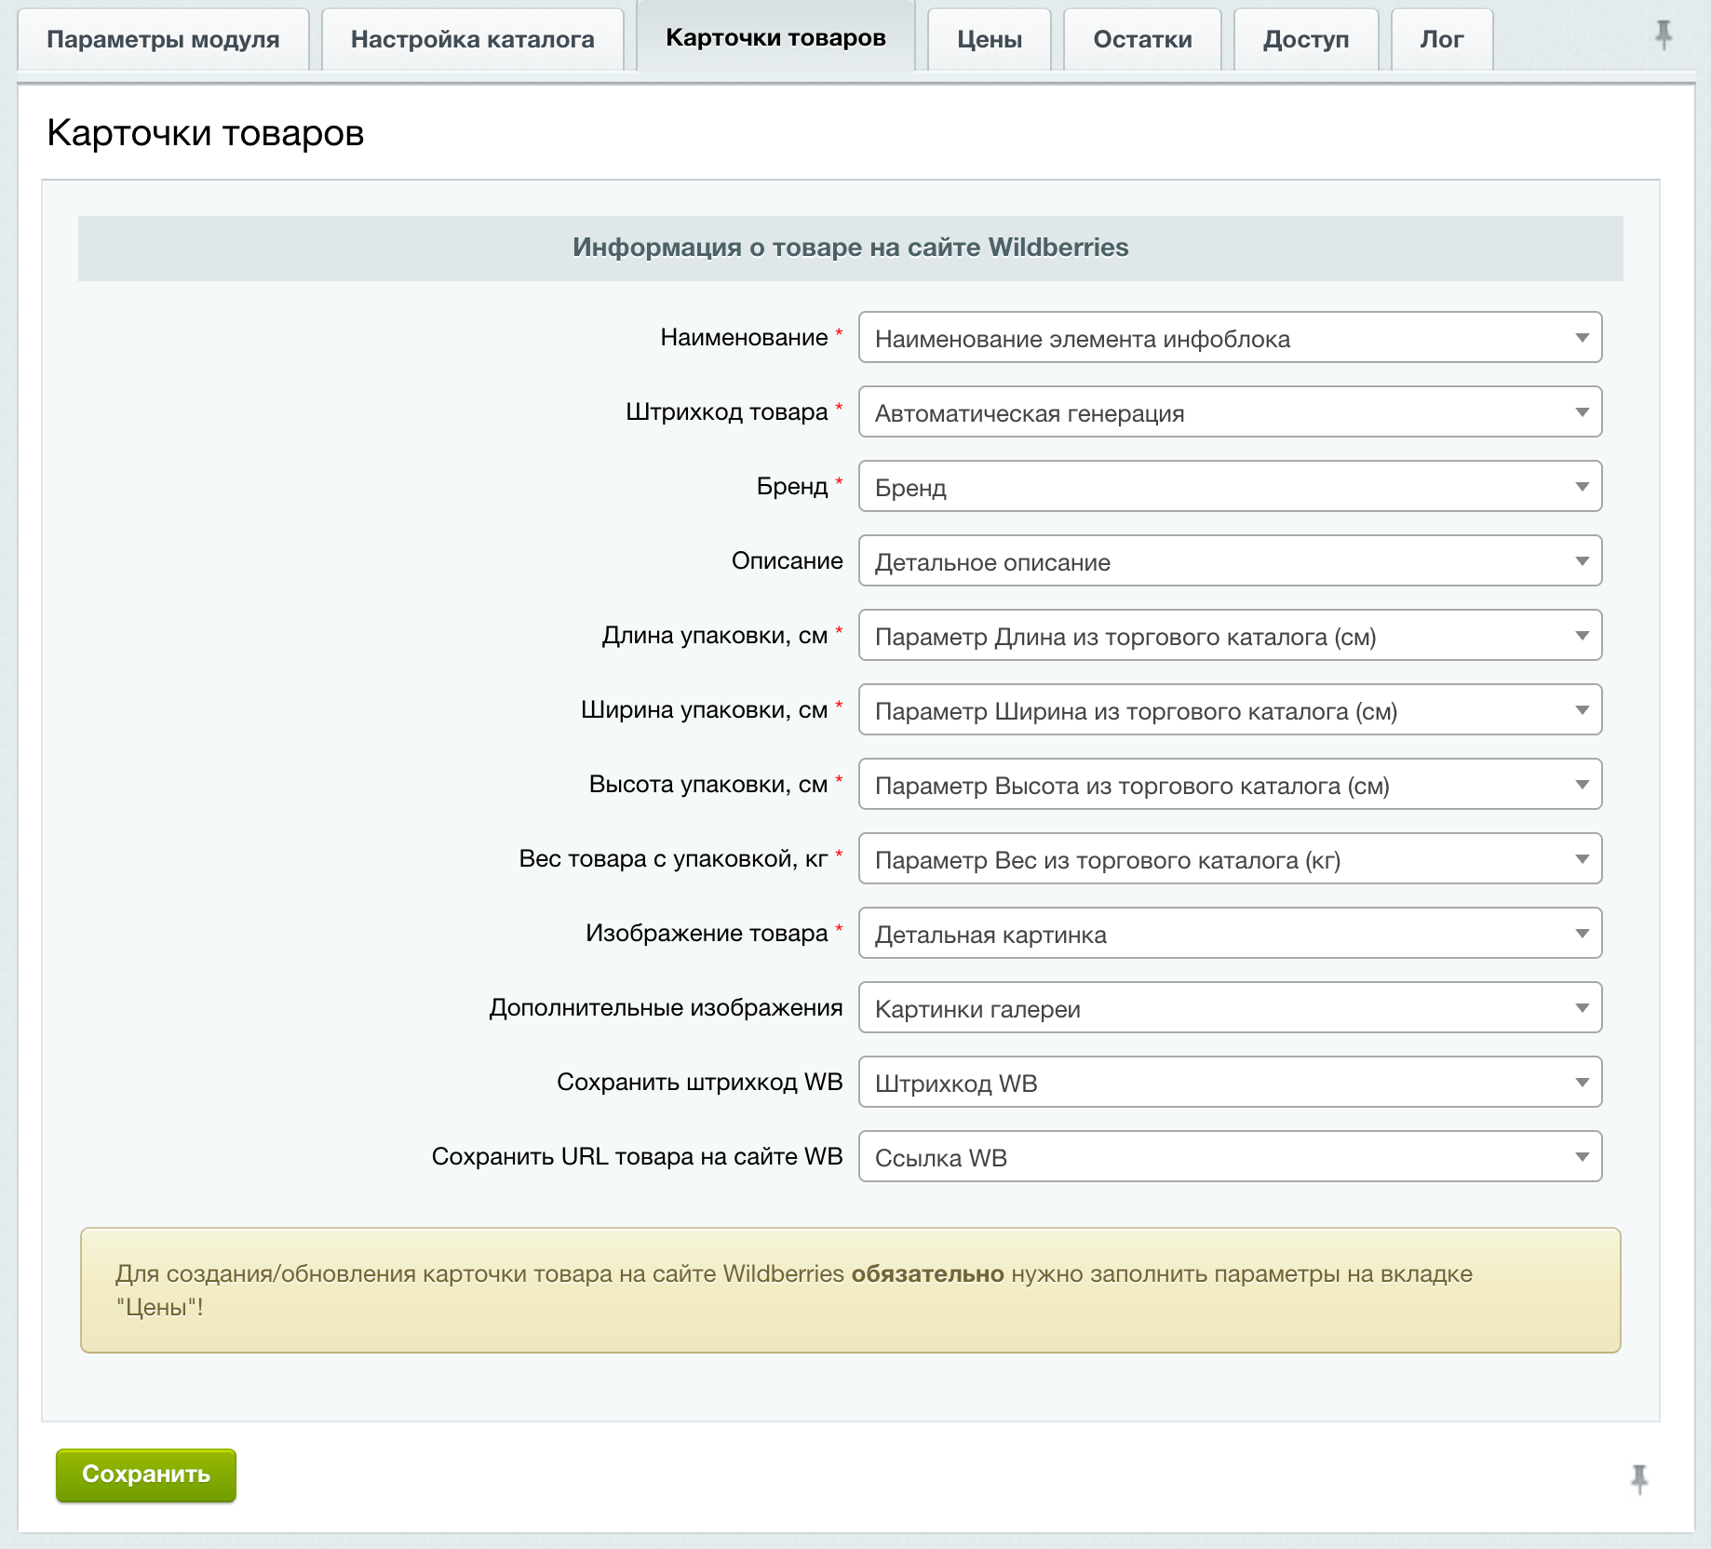Open the Лог tab
Screen dimensions: 1711x1549
point(1441,39)
